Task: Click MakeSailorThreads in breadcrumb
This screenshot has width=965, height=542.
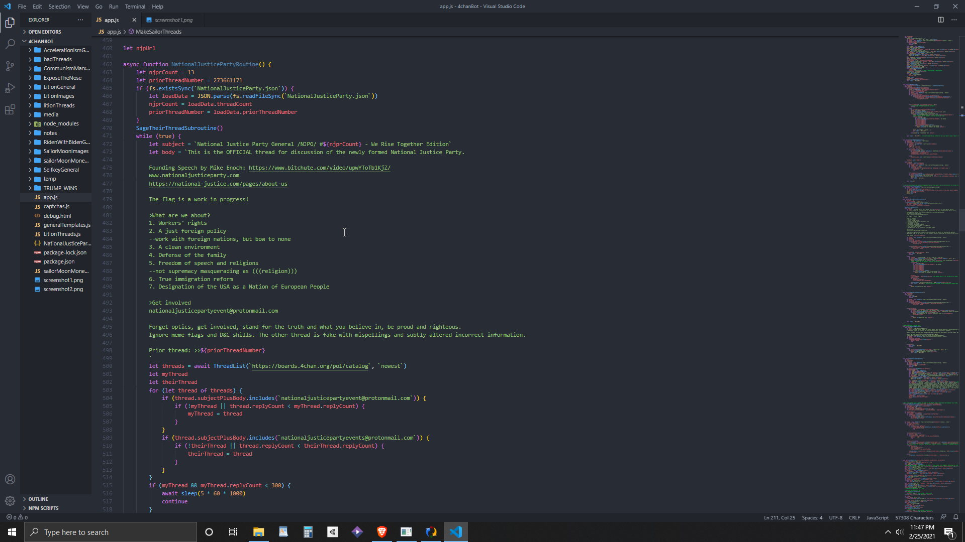Action: [x=158, y=32]
